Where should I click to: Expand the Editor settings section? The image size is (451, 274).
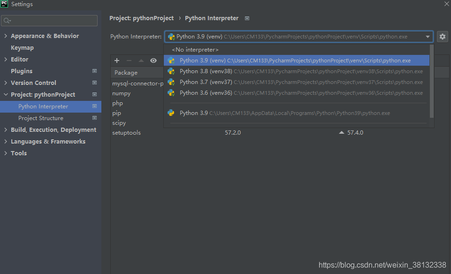(6, 59)
